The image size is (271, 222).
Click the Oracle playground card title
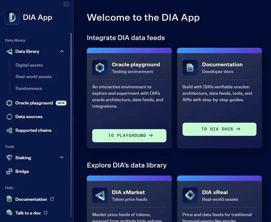(136, 64)
